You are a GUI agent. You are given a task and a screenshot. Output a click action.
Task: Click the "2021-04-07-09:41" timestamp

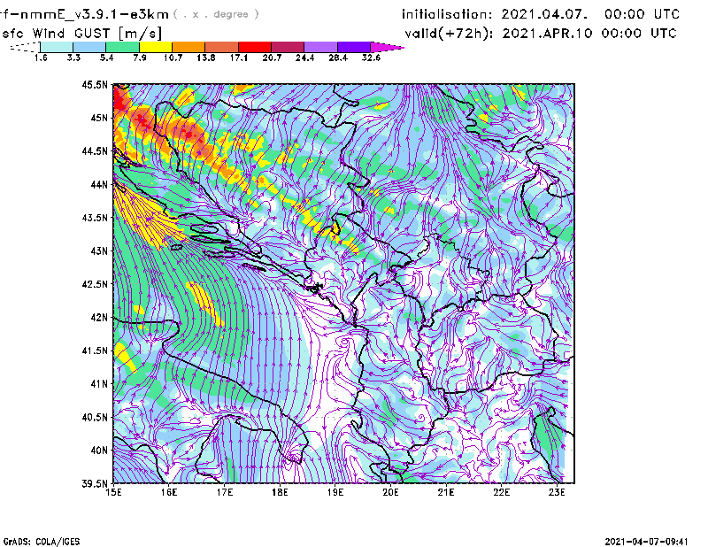click(646, 542)
